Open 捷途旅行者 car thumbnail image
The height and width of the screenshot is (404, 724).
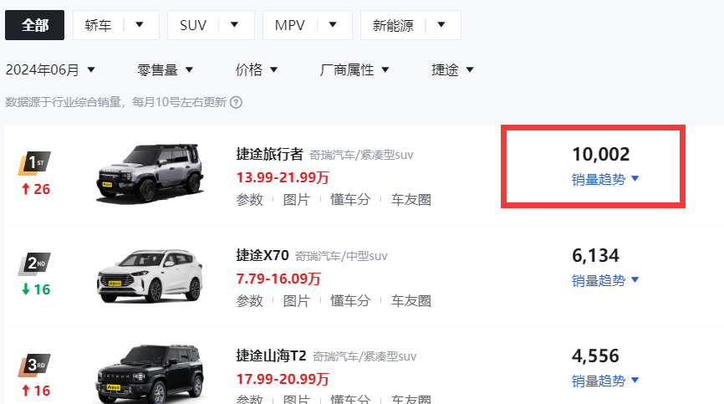150,173
